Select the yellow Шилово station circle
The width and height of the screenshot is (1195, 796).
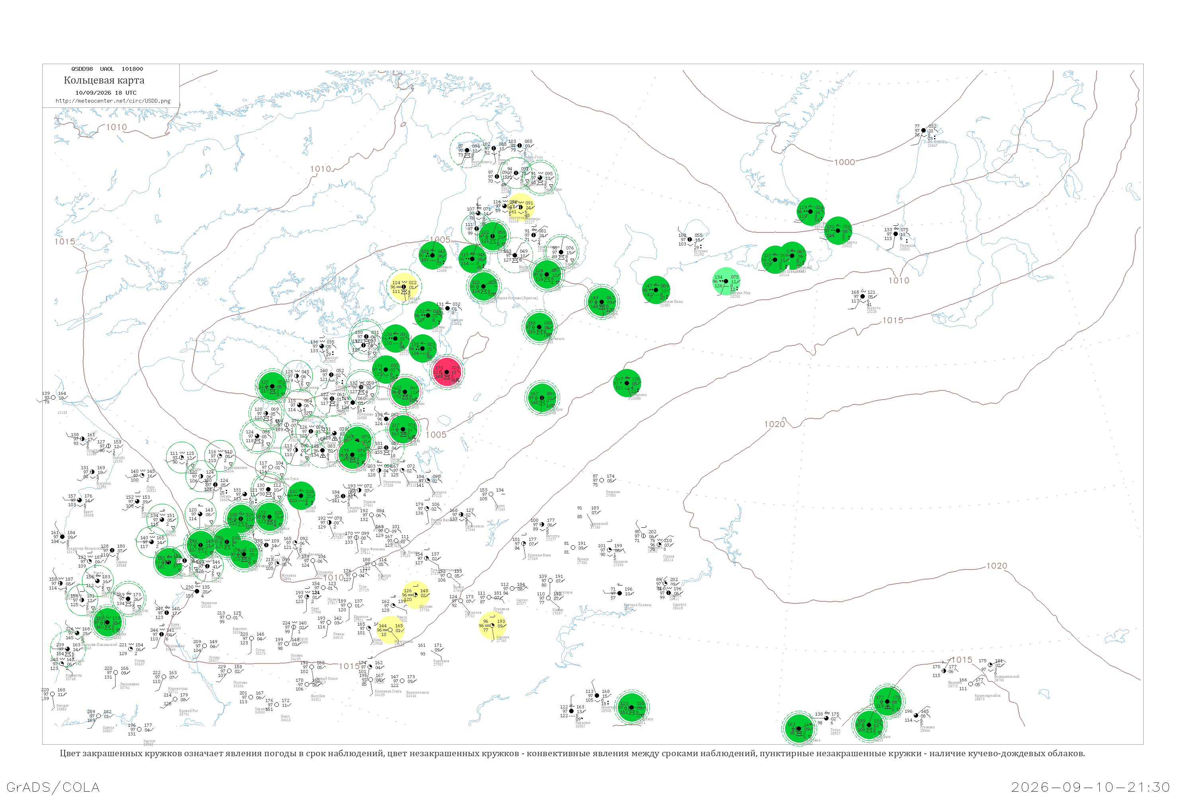click(415, 595)
